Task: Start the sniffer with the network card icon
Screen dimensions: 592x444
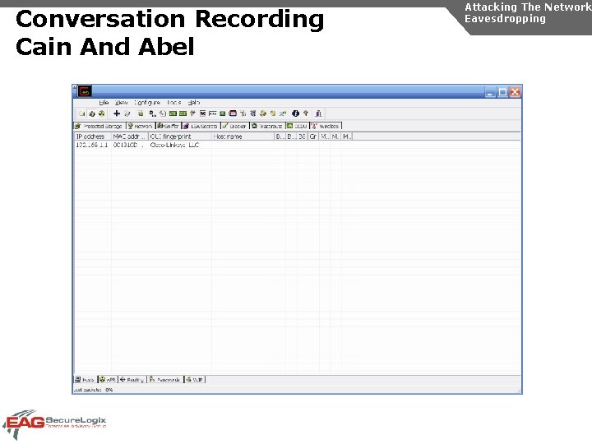Action: point(92,113)
